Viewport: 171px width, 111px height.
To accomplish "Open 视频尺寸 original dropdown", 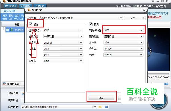I will pos(63,42).
